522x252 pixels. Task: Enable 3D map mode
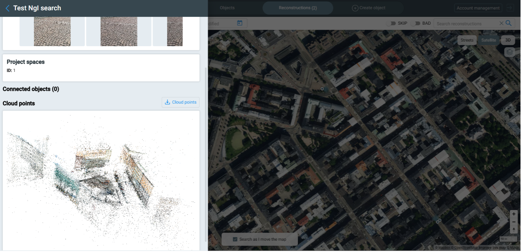(508, 40)
